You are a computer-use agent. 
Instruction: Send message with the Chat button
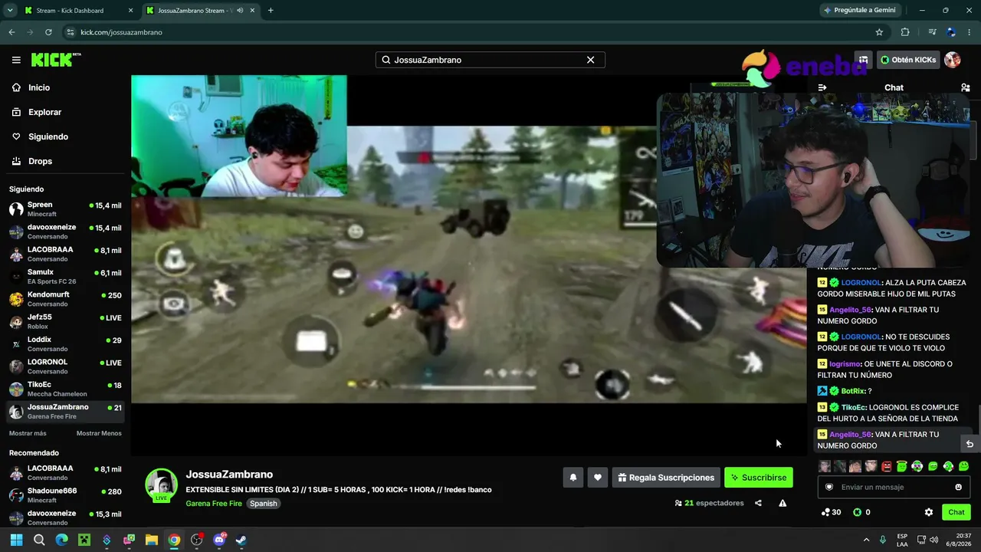click(956, 512)
